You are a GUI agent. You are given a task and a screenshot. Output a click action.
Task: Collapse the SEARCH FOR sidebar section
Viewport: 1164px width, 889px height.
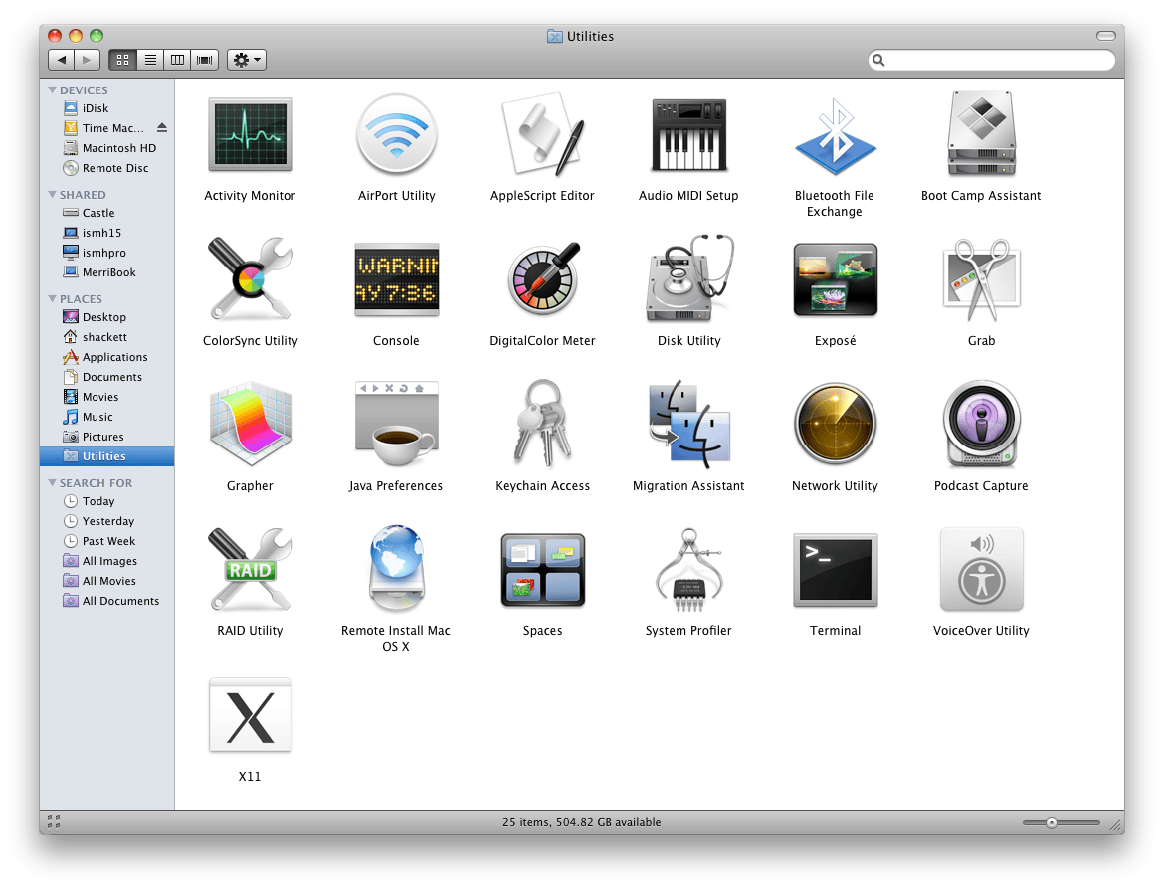(x=52, y=483)
